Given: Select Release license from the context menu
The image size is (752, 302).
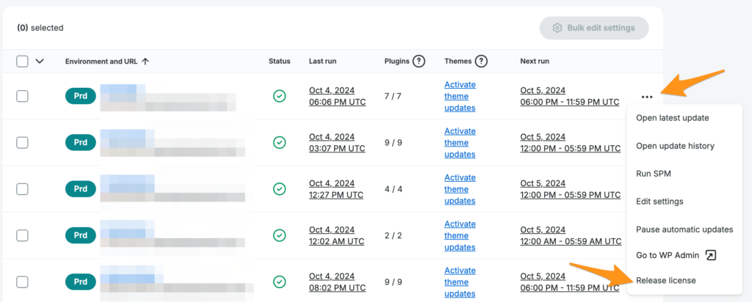Looking at the screenshot, I should 665,281.
